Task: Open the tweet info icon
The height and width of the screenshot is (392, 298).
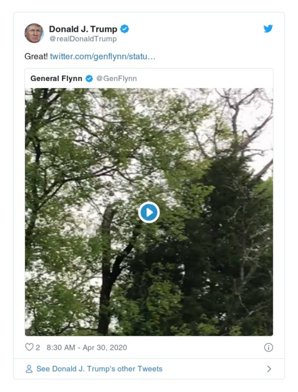Action: click(x=268, y=347)
